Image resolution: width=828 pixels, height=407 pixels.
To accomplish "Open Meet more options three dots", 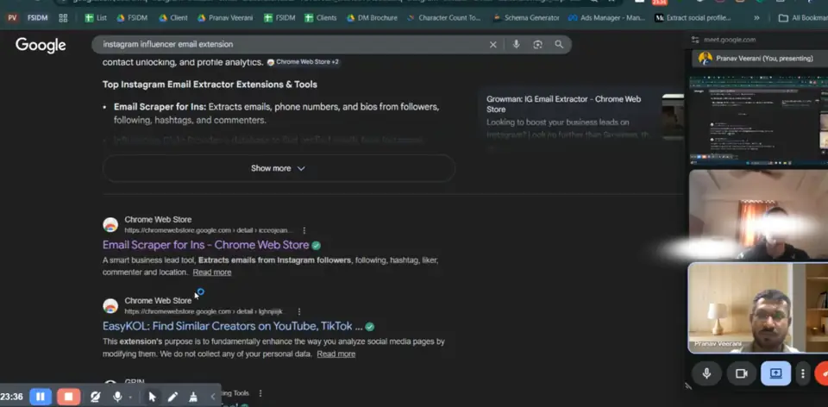I will 803,373.
